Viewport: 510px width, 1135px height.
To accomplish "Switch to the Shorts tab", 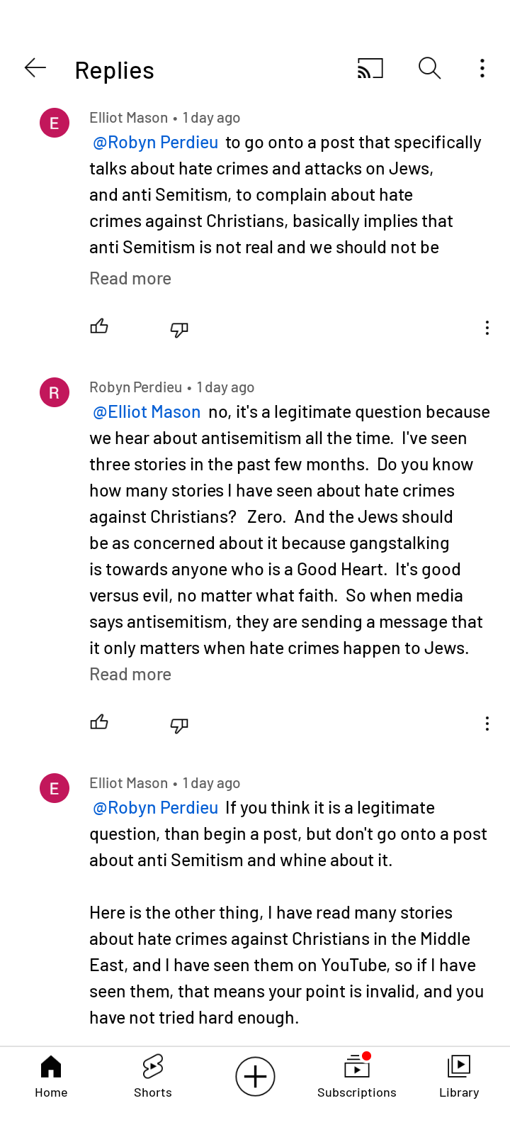I will pyautogui.click(x=153, y=1076).
